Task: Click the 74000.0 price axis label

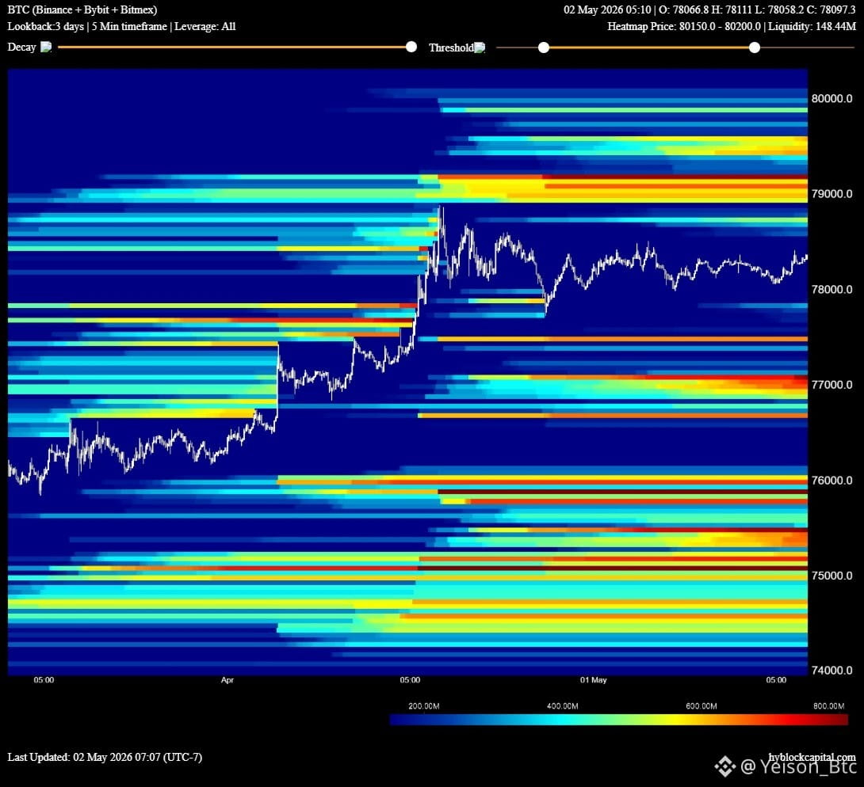Action: tap(832, 670)
